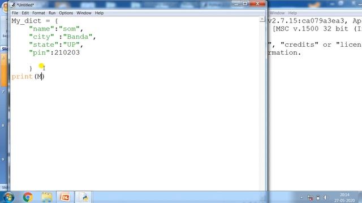Switch to Python IDLE on the taskbar
This screenshot has width=362, height=203.
(84, 197)
